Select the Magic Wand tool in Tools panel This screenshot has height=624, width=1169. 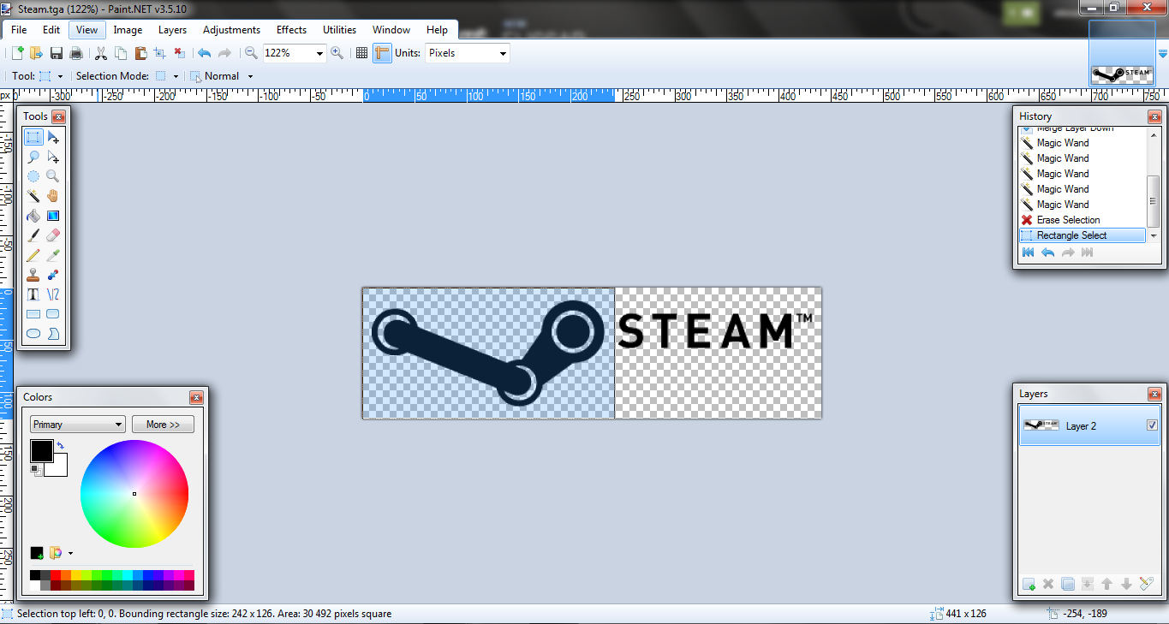pos(33,196)
